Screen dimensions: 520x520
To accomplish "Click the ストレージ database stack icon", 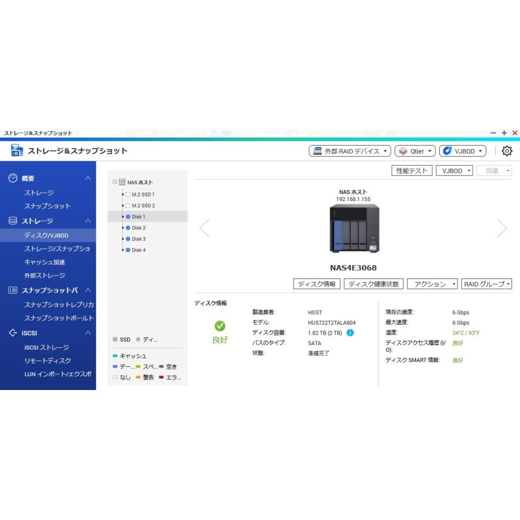I will 13,221.
